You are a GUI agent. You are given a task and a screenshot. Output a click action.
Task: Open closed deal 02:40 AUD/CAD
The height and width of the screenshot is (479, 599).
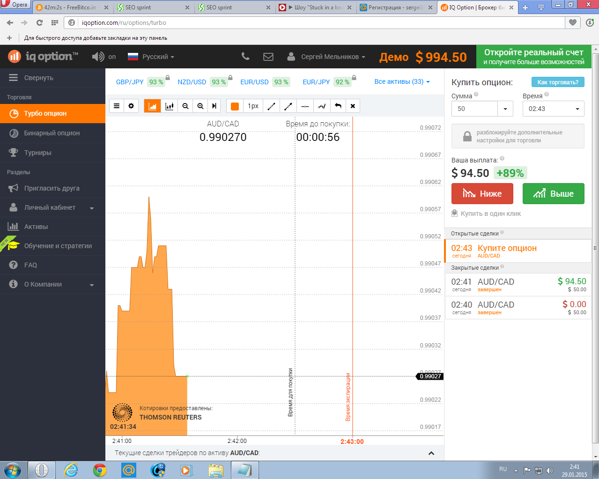[x=518, y=308]
